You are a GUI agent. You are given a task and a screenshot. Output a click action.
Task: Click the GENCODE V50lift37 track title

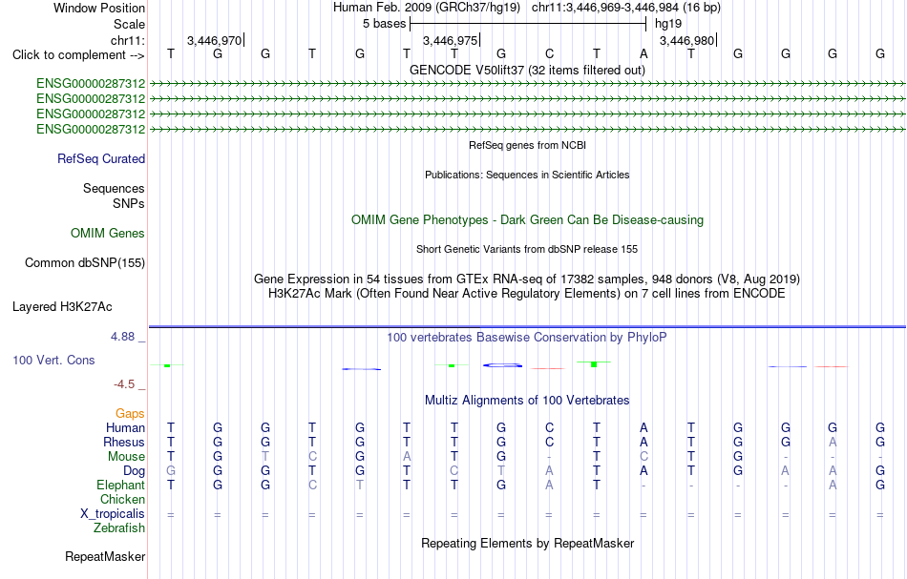[528, 70]
